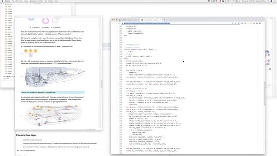
Task: Open the File menu in menu bar
Action: coord(13,1)
